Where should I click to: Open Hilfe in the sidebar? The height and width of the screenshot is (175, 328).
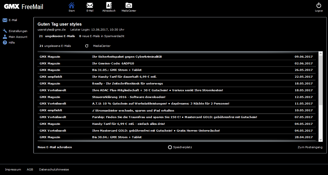click(12, 43)
